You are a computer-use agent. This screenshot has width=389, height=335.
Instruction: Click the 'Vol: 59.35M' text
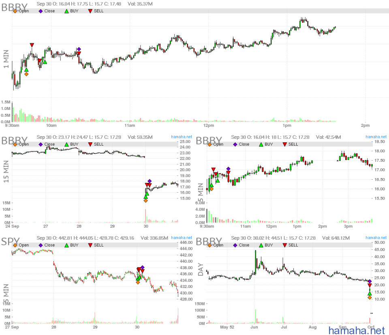(140, 137)
